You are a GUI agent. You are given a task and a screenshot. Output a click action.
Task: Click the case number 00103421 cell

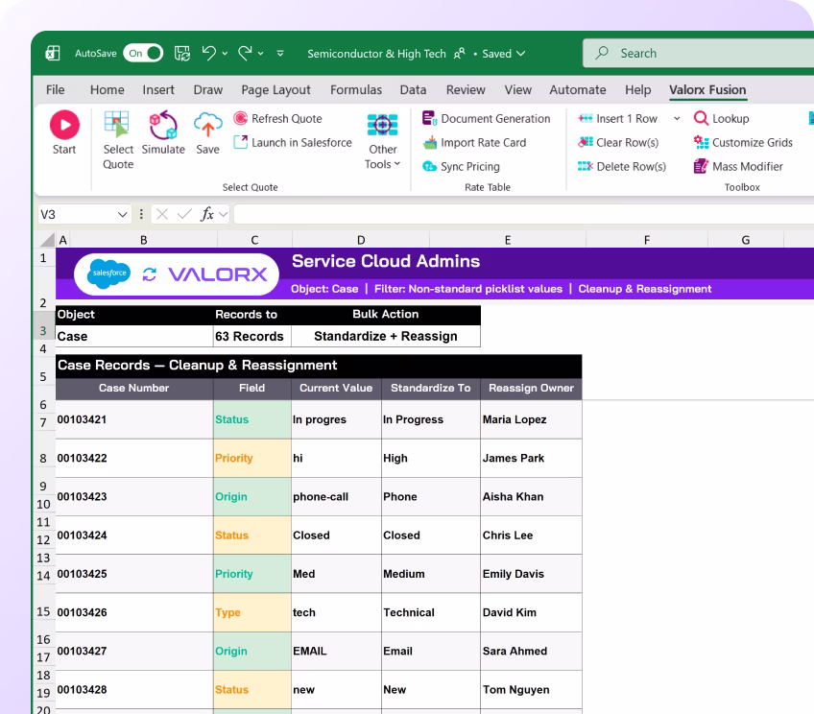[134, 419]
